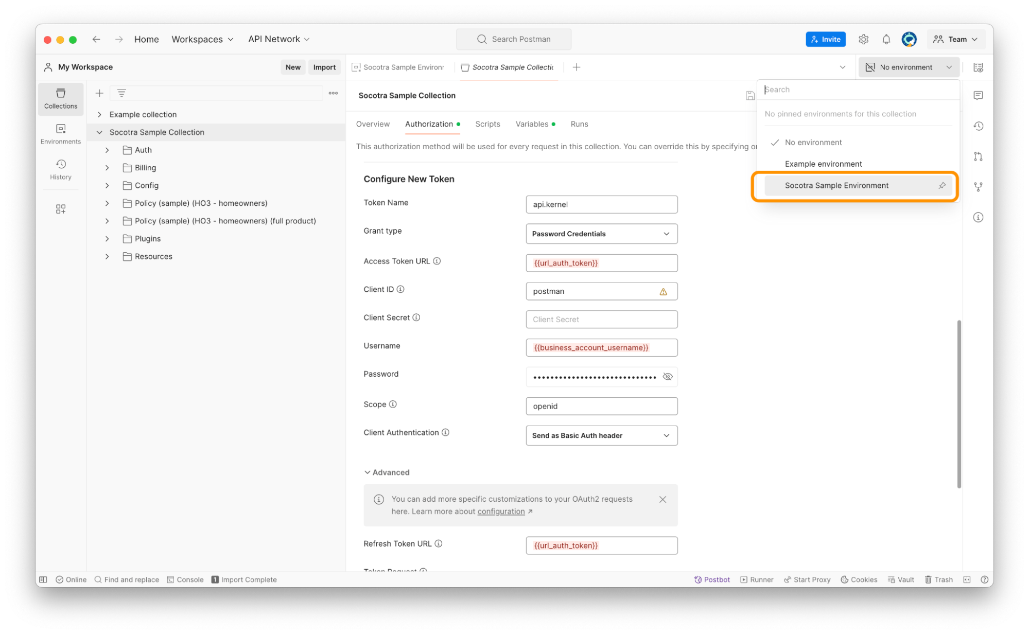
Task: Click the Import button
Action: pyautogui.click(x=324, y=67)
